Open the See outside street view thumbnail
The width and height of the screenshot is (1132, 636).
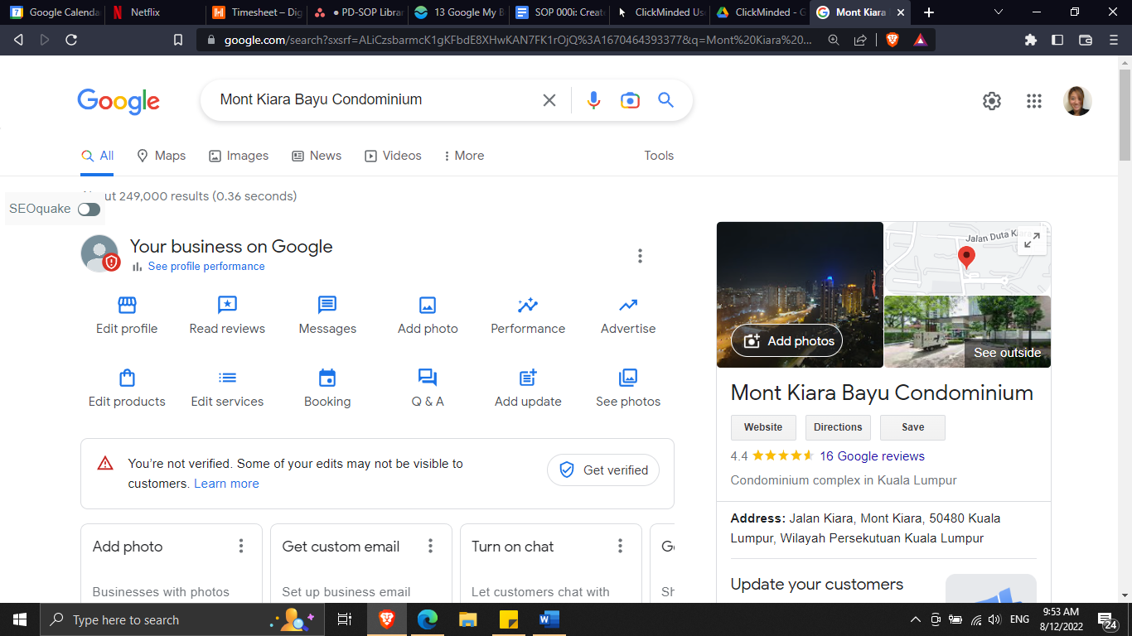tap(967, 331)
